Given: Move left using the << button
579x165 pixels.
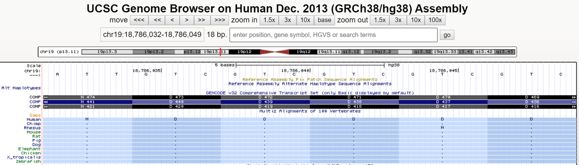Looking at the screenshot, I should (157, 20).
